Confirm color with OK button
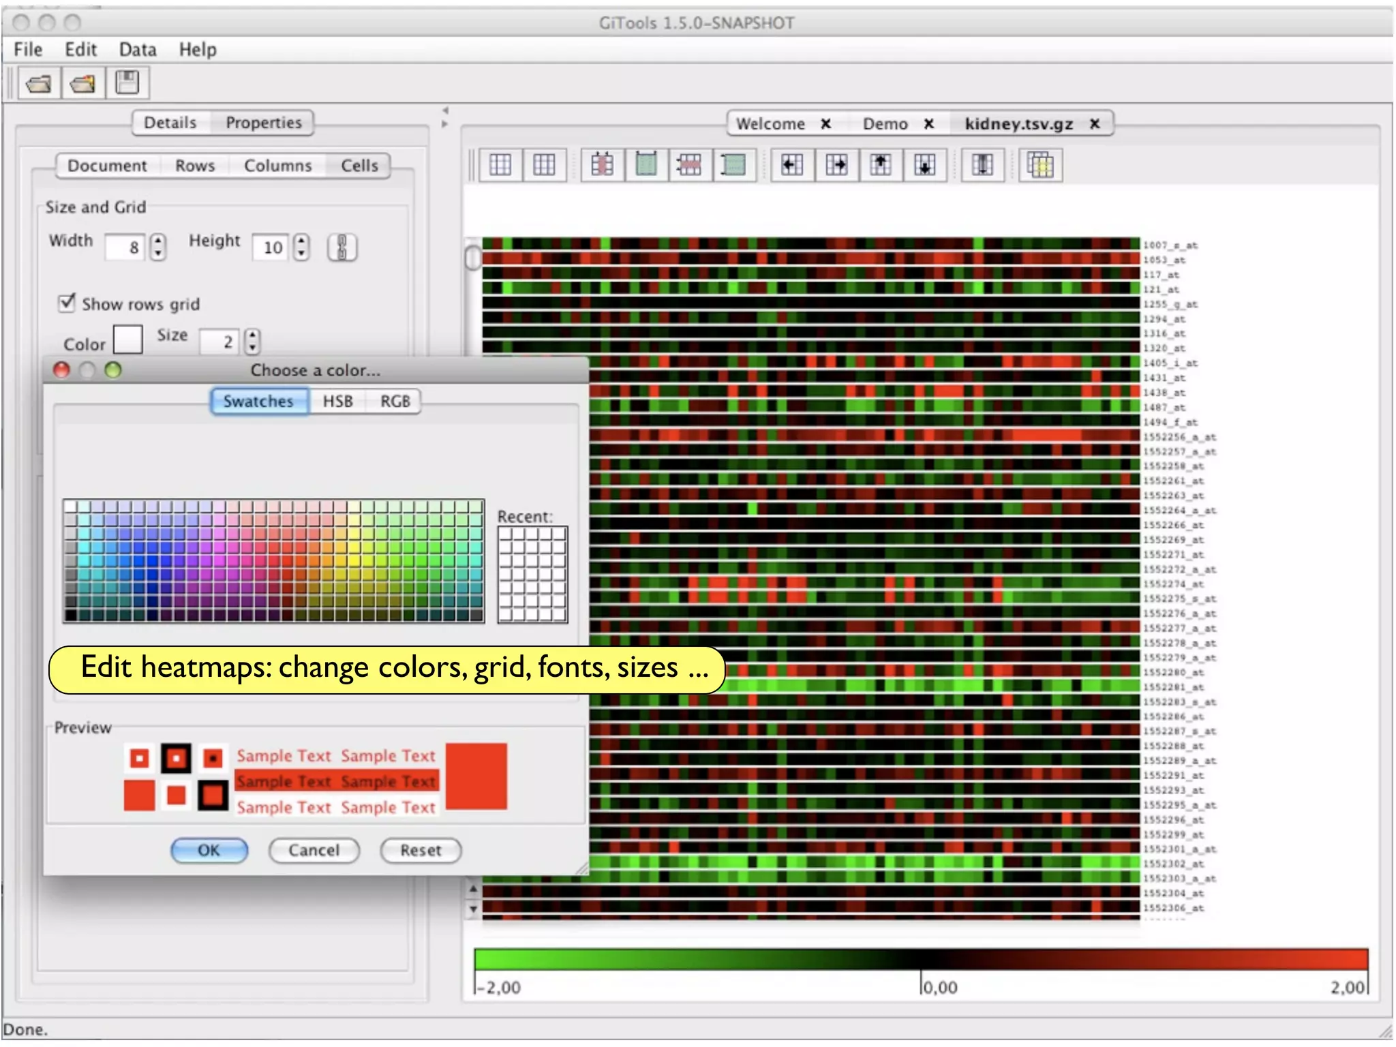1396x1047 pixels. 209,850
